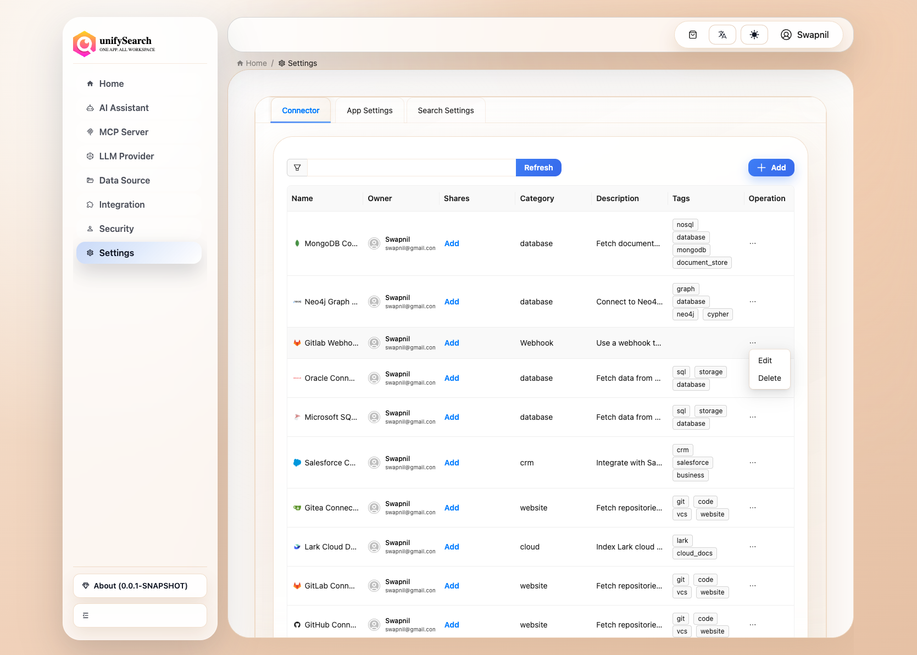Switch to the App Settings tab
Screen dimensions: 917x655
(369, 110)
